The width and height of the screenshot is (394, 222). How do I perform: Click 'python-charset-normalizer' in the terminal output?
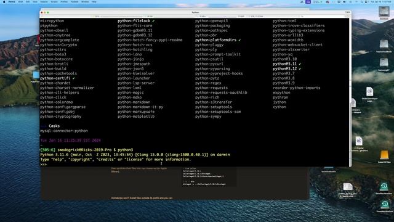click(x=67, y=88)
